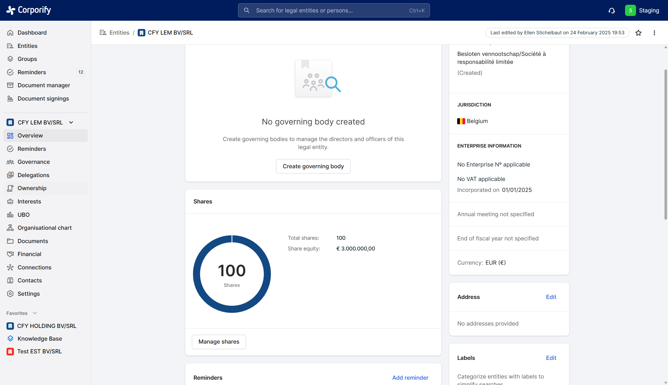This screenshot has width=668, height=385.
Task: Click the green Staging avatar icon
Action: (x=630, y=10)
